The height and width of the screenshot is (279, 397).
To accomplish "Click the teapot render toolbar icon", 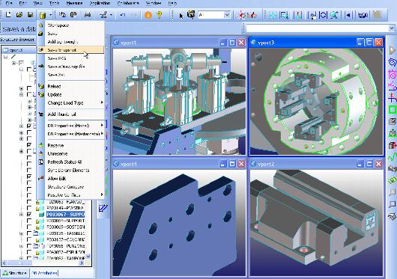I will (363, 15).
